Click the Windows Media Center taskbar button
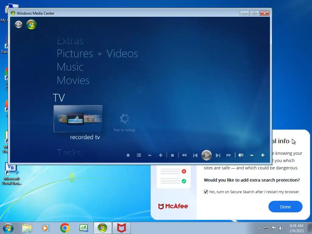This screenshot has height=234, width=312. pos(102,228)
